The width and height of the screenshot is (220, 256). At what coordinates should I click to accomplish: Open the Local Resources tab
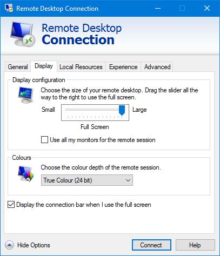(81, 67)
